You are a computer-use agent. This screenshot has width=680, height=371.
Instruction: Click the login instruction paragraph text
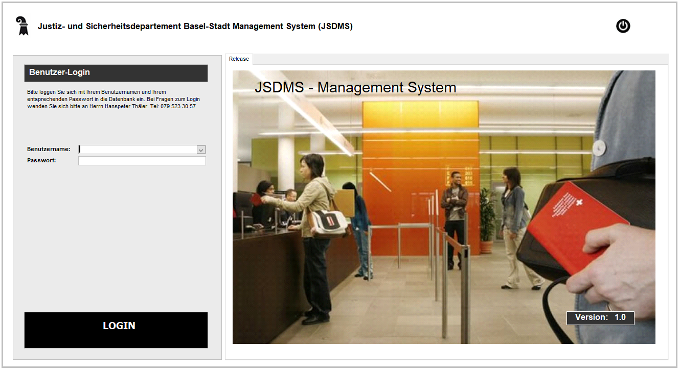click(112, 99)
